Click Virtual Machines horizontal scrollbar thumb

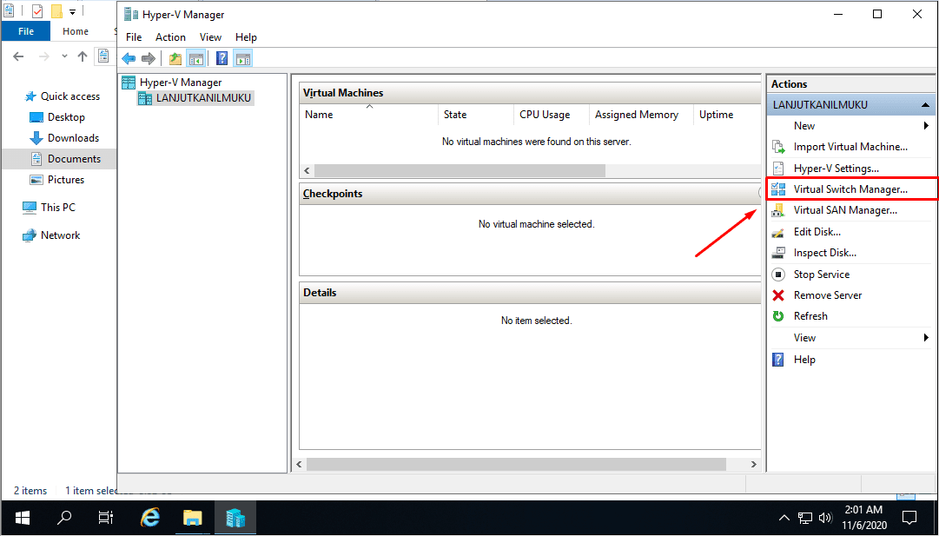coord(460,171)
